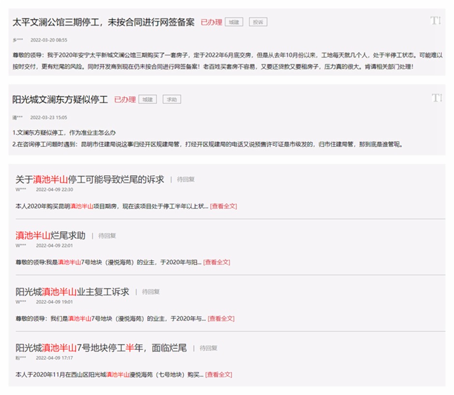Screen dimensions: 454x395
Task: Click 待回复 status beside 滇池半山烂尾求助
Action: (107, 236)
